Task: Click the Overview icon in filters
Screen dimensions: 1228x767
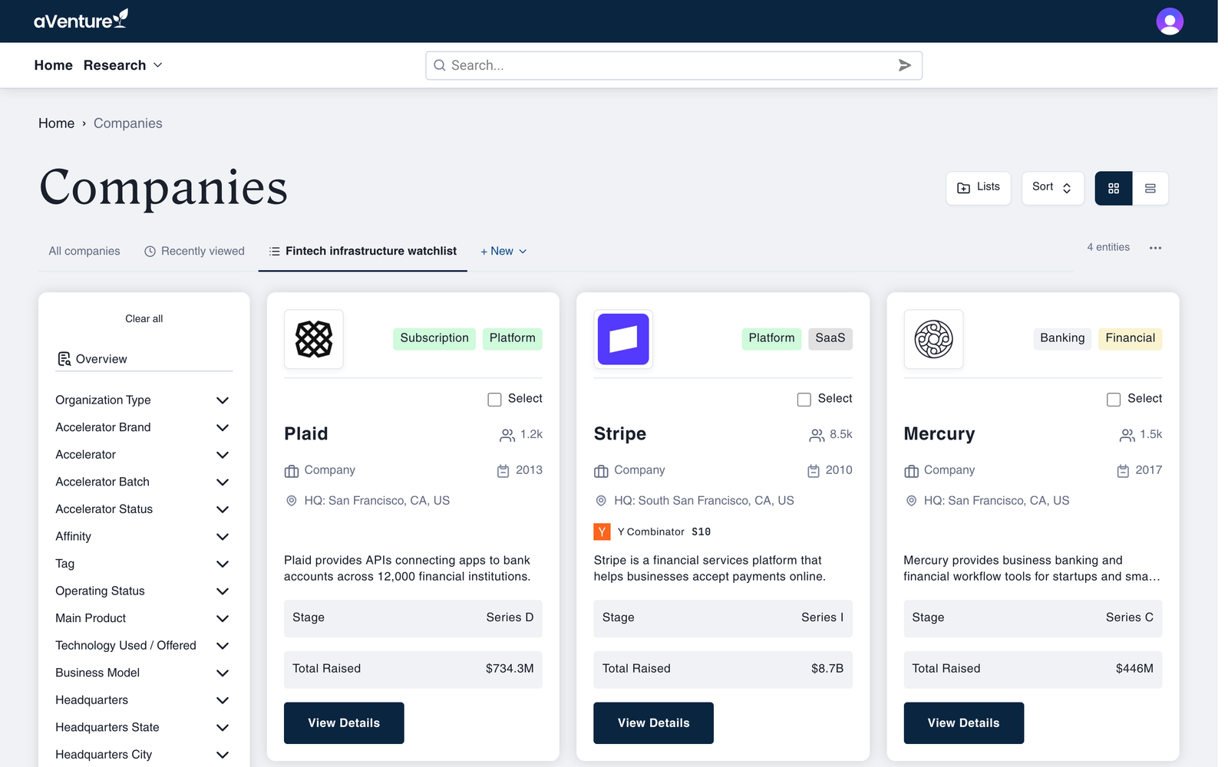Action: pos(64,359)
